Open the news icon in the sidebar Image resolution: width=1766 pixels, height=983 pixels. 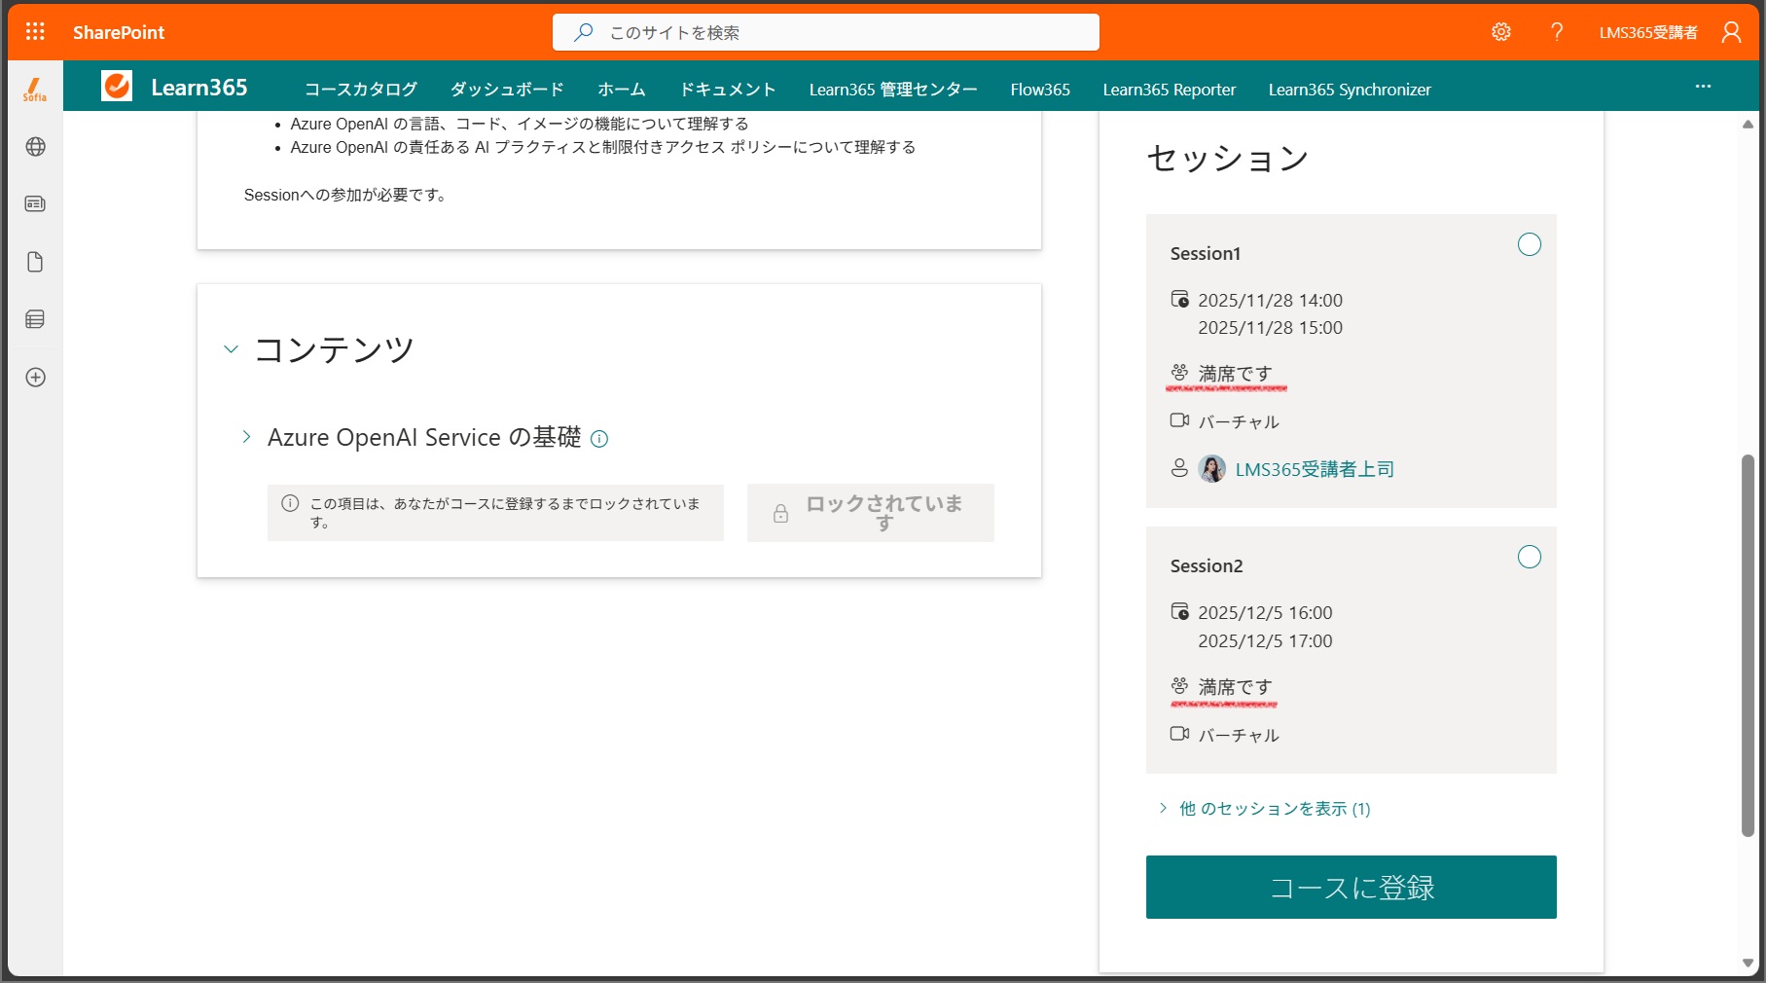[x=36, y=204]
